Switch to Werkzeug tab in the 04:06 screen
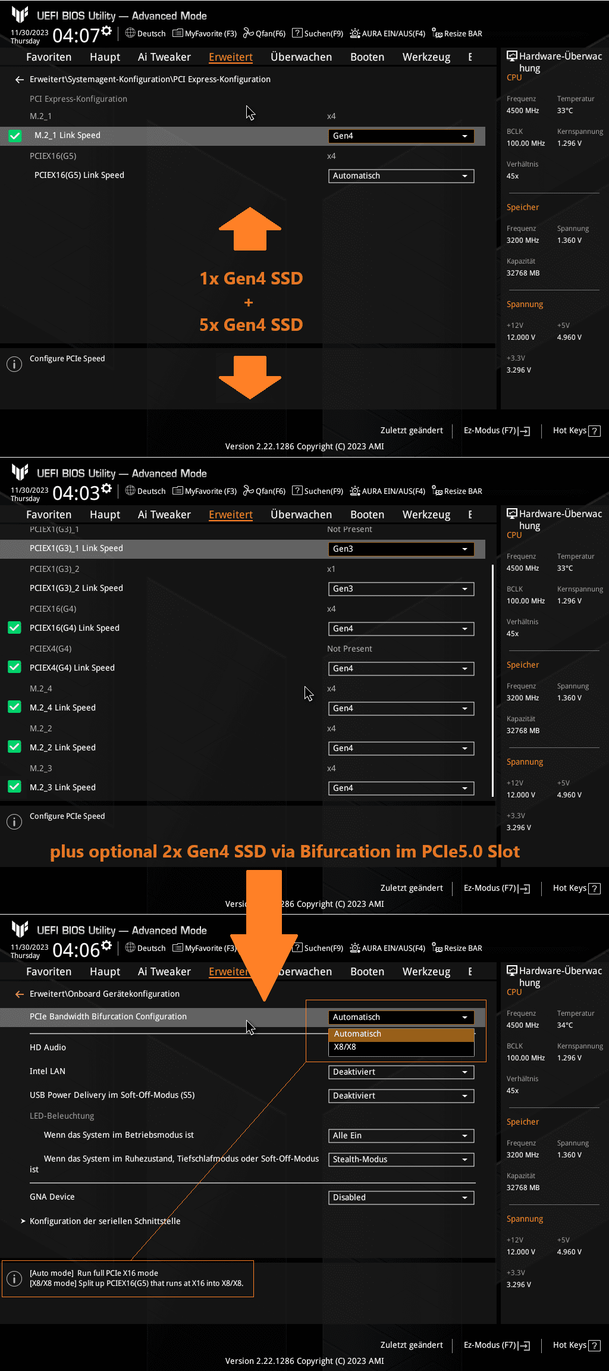The width and height of the screenshot is (609, 1371). click(x=426, y=972)
